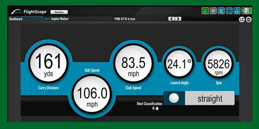Click the Spin label

coord(219,83)
